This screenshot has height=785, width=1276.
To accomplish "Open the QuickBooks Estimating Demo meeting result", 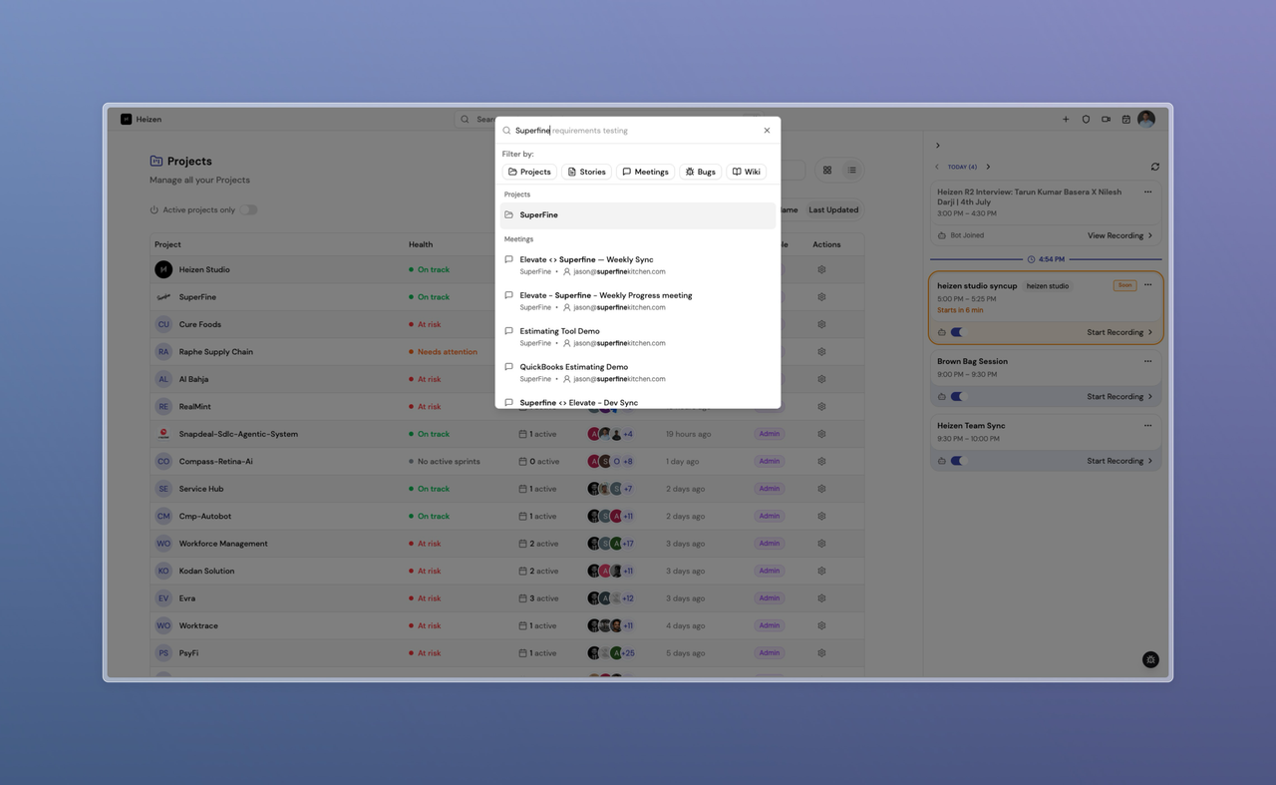I will tap(638, 373).
